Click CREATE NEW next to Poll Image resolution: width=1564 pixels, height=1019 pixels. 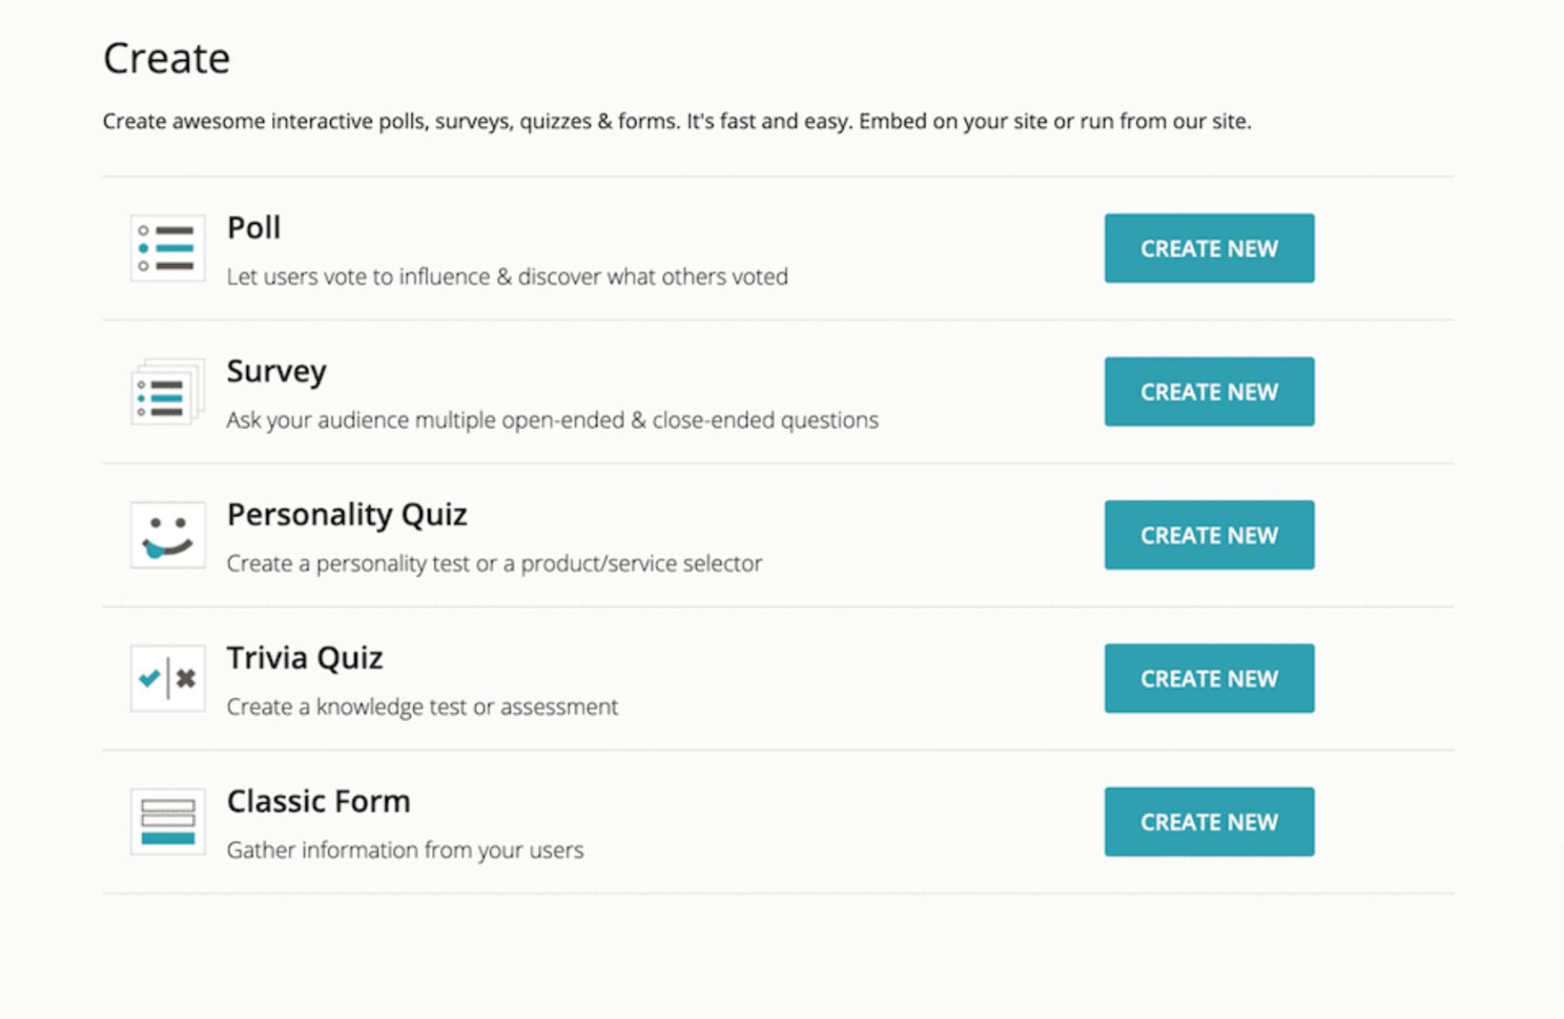[x=1209, y=248]
